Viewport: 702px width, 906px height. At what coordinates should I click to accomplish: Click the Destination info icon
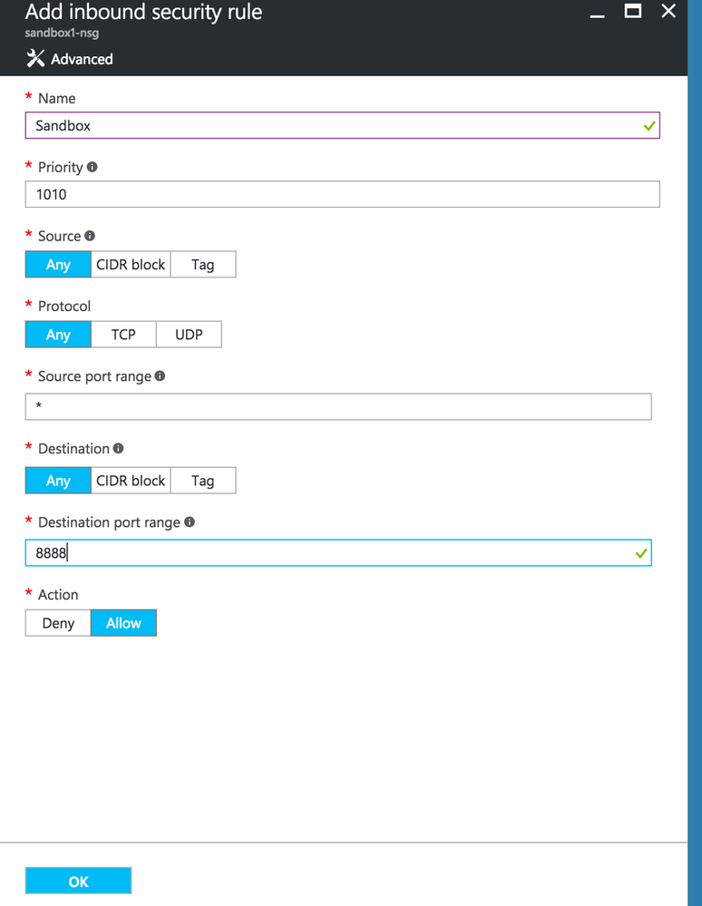(118, 448)
